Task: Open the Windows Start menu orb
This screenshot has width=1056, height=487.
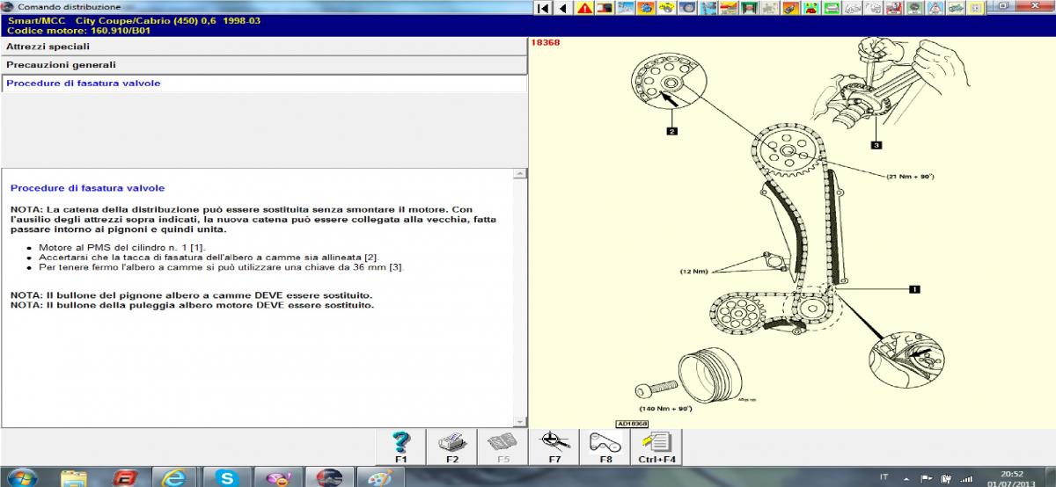Action: [24, 477]
